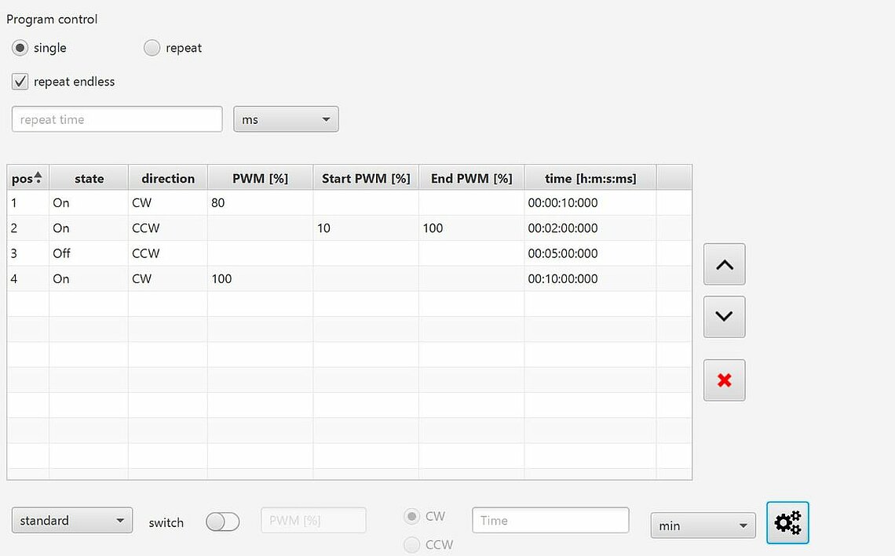Open the ms time unit dropdown
The width and height of the screenshot is (895, 556).
286,120
